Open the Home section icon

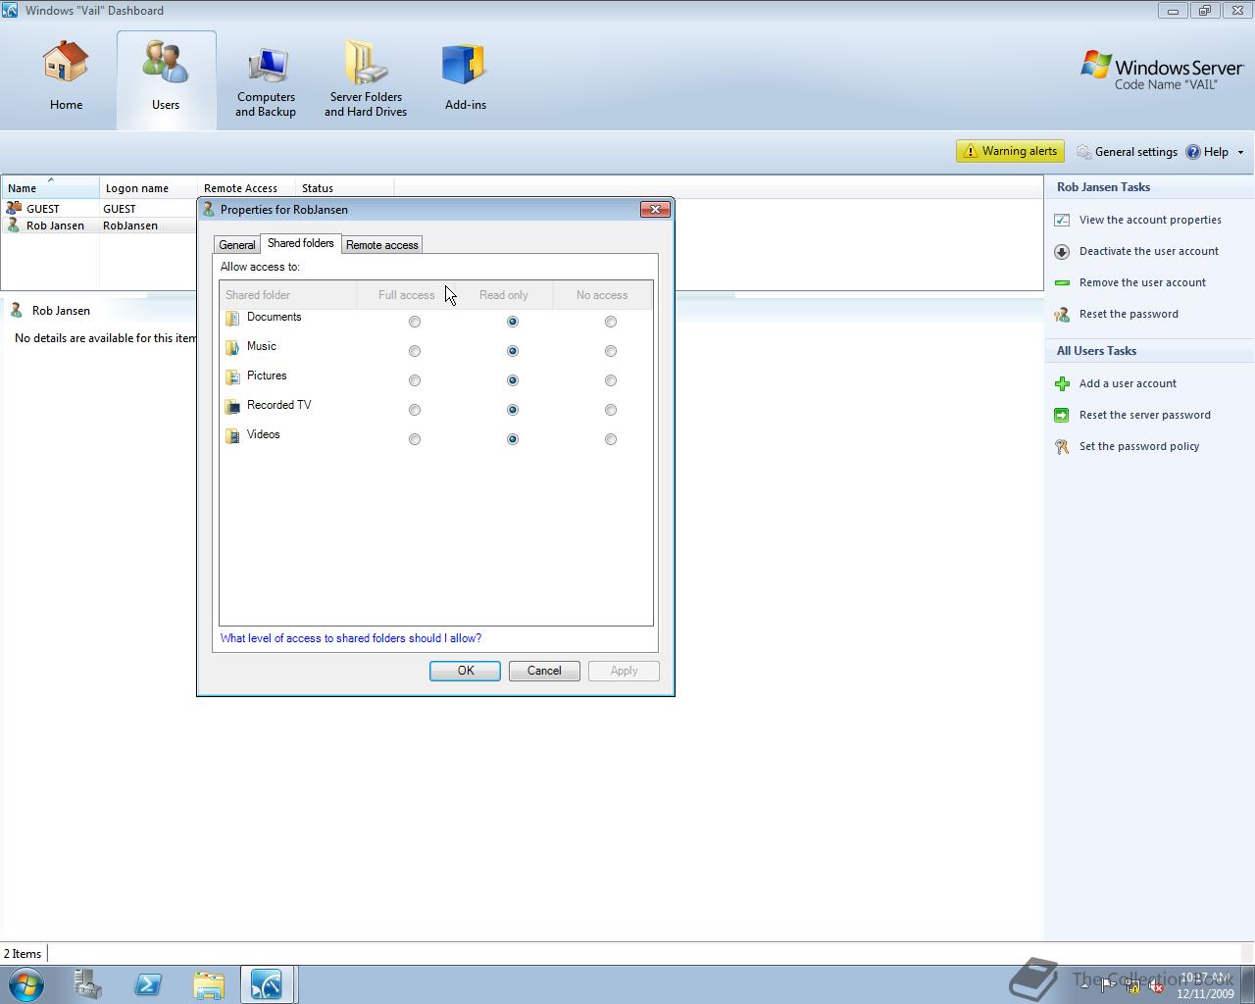66,64
